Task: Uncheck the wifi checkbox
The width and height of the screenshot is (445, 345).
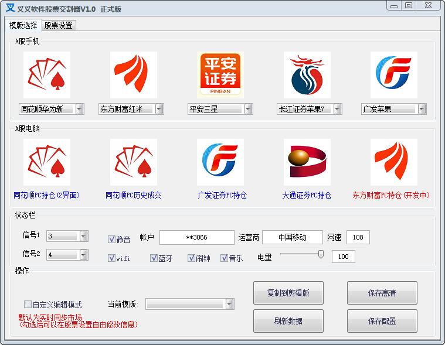Action: click(111, 258)
